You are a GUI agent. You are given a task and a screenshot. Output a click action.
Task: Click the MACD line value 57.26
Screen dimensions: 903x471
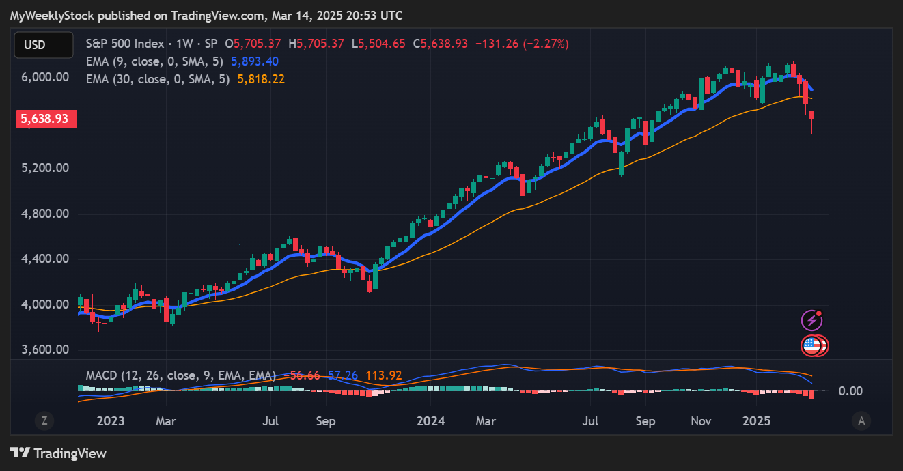(344, 375)
